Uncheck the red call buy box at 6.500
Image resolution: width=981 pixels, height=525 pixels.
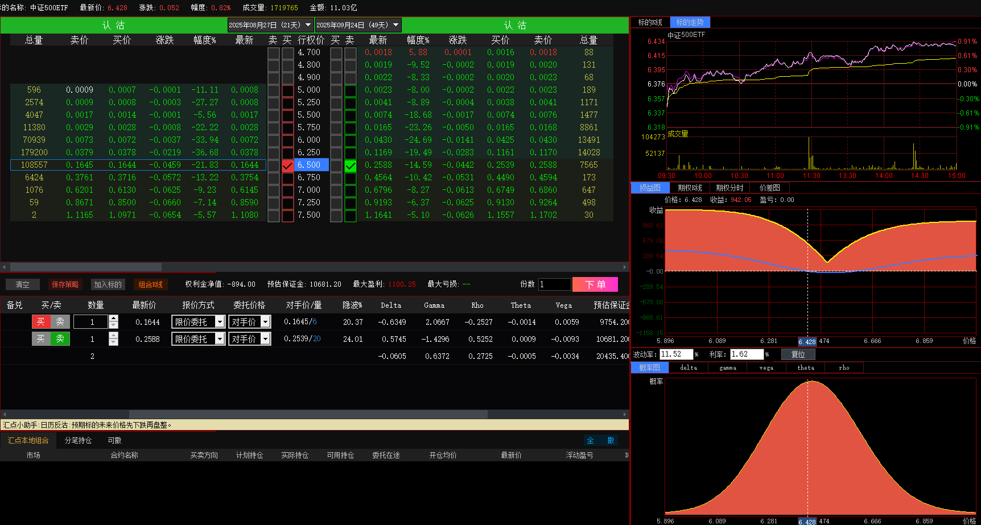coord(288,166)
